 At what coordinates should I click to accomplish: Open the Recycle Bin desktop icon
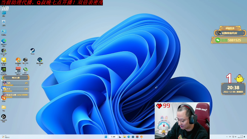4,23
